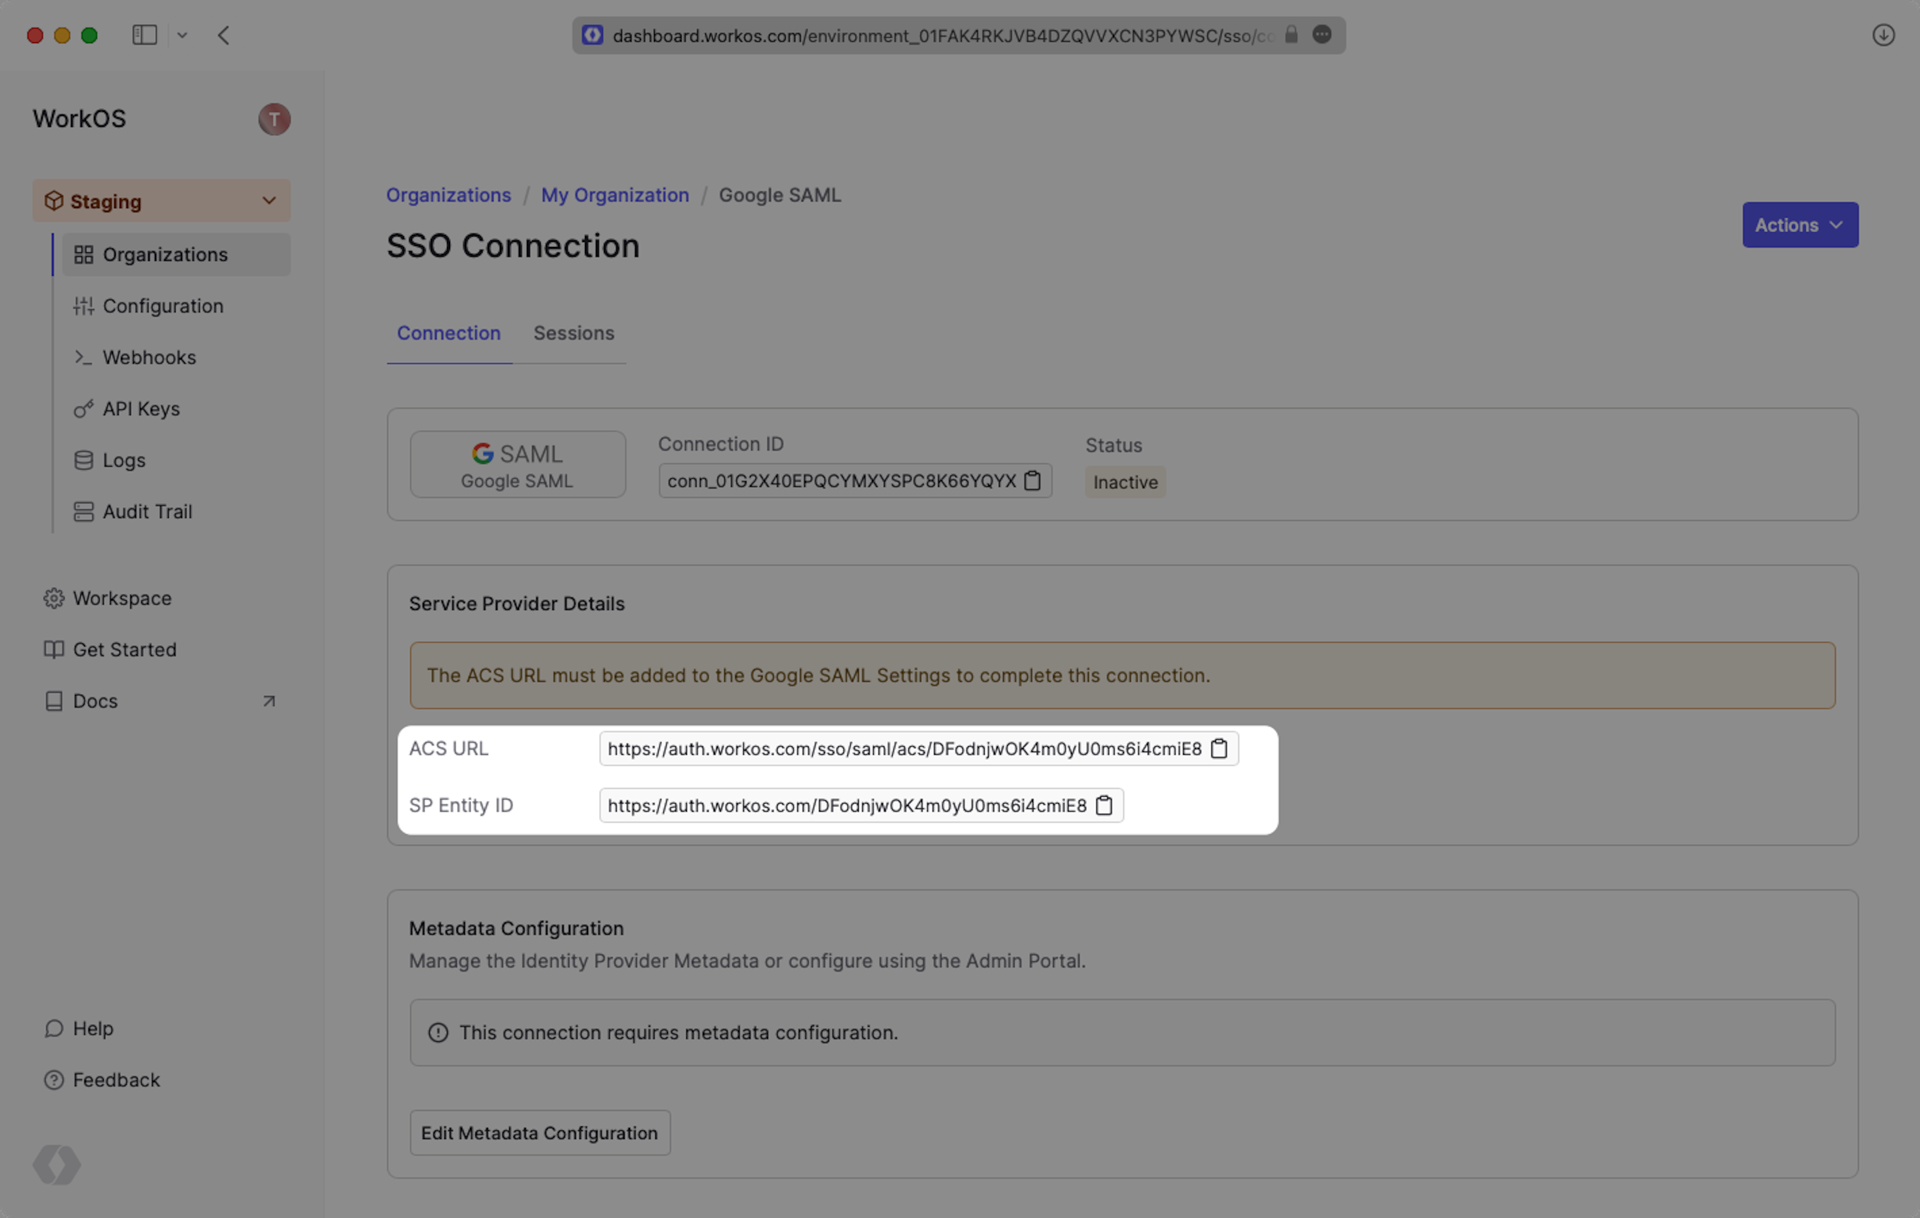Toggle the browser sidebar icon
This screenshot has height=1218, width=1920.
point(144,35)
